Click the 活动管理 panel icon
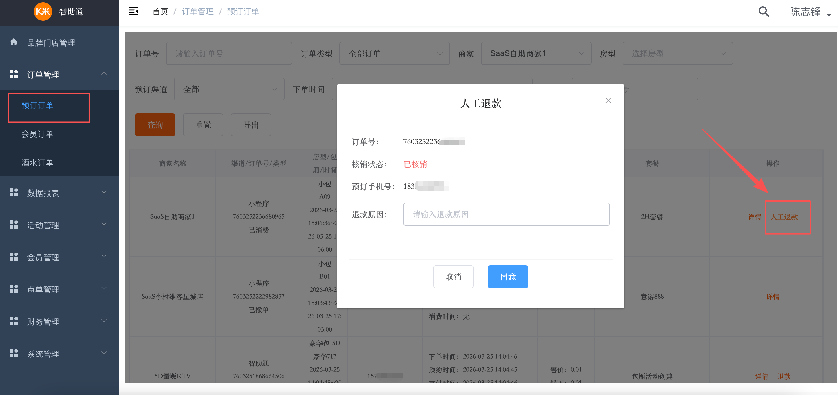This screenshot has width=838, height=395. point(14,225)
